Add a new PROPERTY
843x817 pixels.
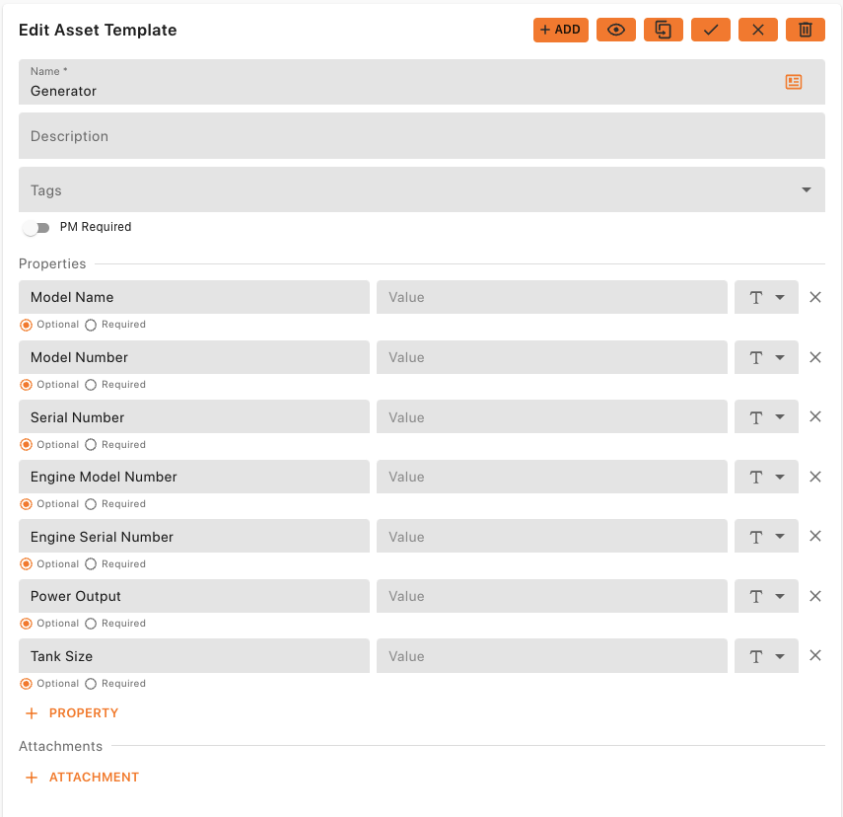[x=72, y=713]
